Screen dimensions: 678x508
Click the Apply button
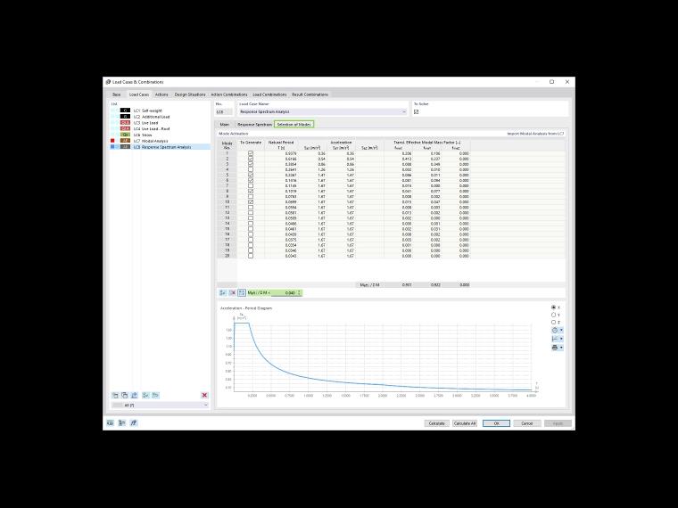point(558,423)
